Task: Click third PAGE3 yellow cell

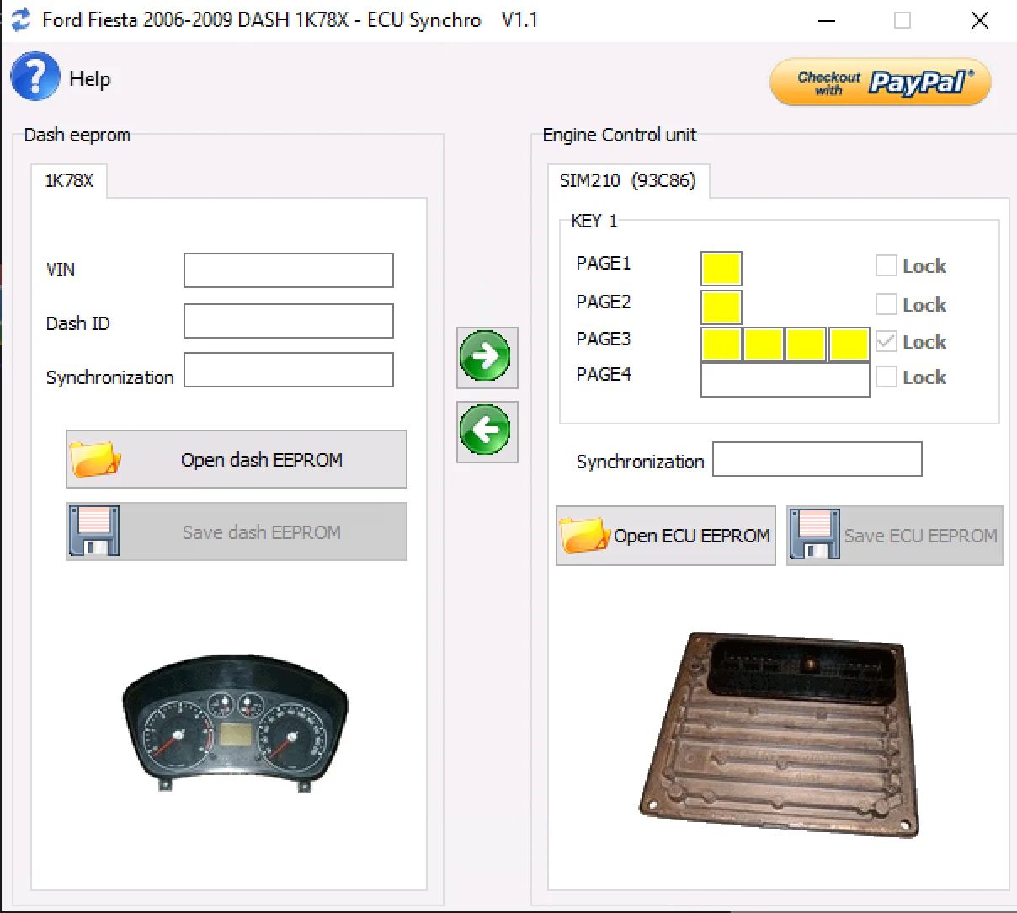Action: pyautogui.click(x=806, y=344)
